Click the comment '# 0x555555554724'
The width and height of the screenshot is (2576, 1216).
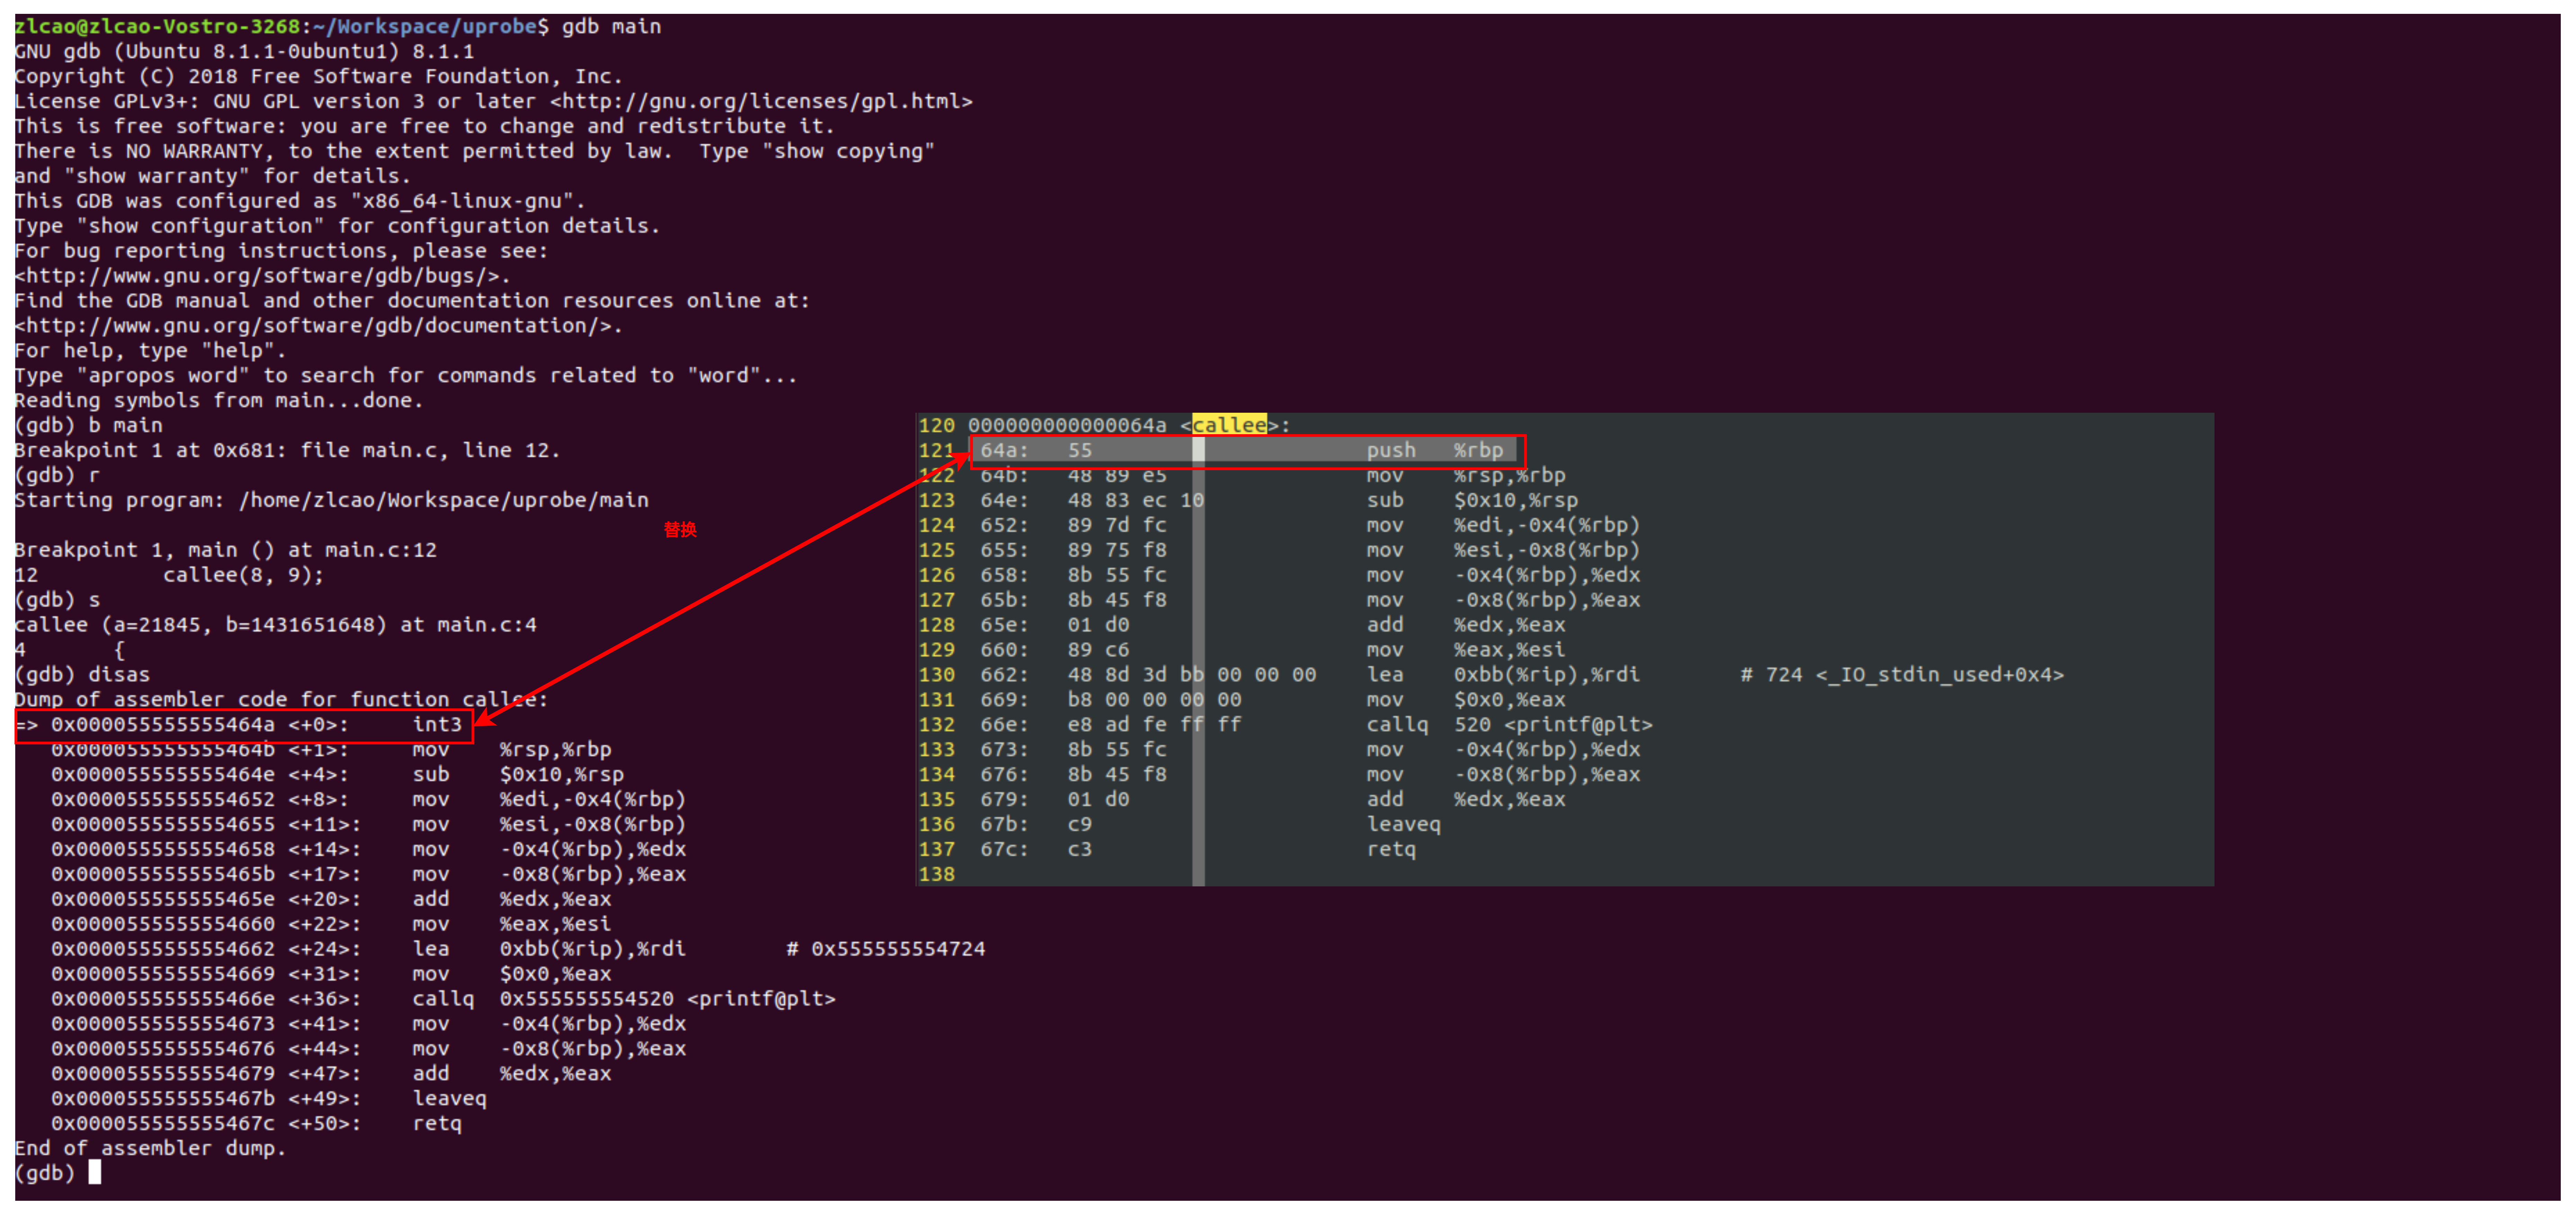pyautogui.click(x=886, y=949)
